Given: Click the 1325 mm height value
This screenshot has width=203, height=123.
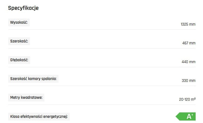Looking at the screenshot, I should 188,24.
